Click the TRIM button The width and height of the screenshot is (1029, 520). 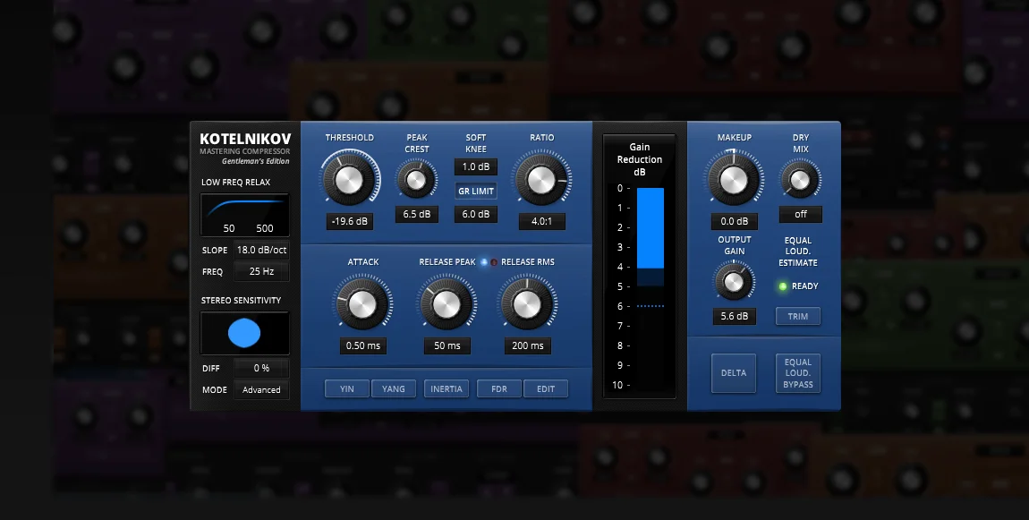798,317
